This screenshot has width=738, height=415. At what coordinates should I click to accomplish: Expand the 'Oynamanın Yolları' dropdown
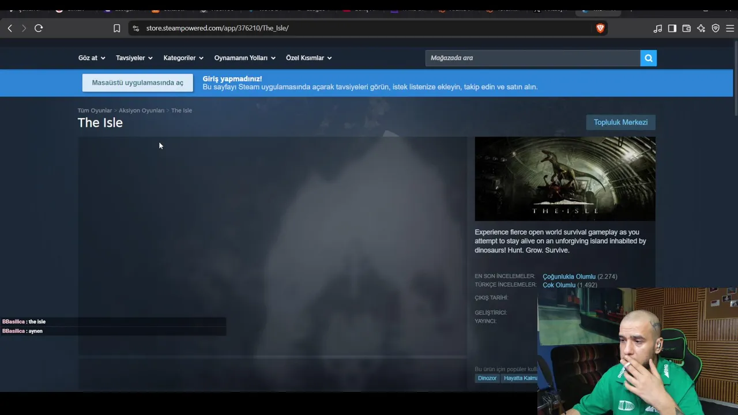coord(245,58)
